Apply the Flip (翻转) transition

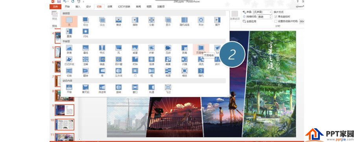(86, 72)
